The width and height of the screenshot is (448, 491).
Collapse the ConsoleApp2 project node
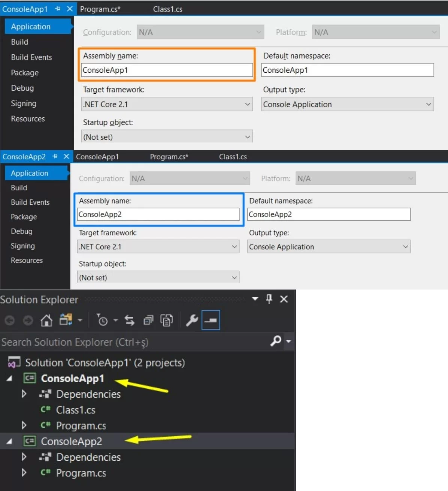(9, 442)
